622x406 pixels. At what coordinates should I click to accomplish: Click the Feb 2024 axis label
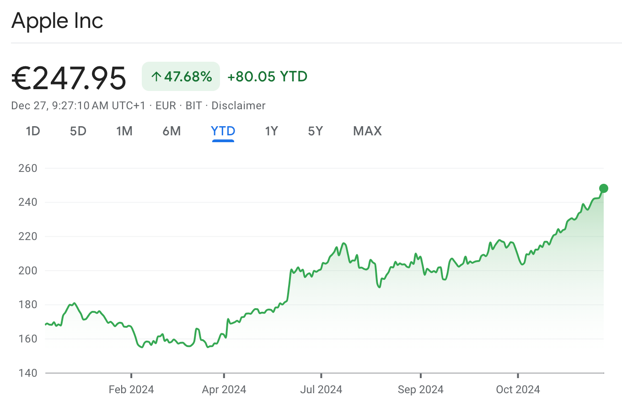click(131, 390)
